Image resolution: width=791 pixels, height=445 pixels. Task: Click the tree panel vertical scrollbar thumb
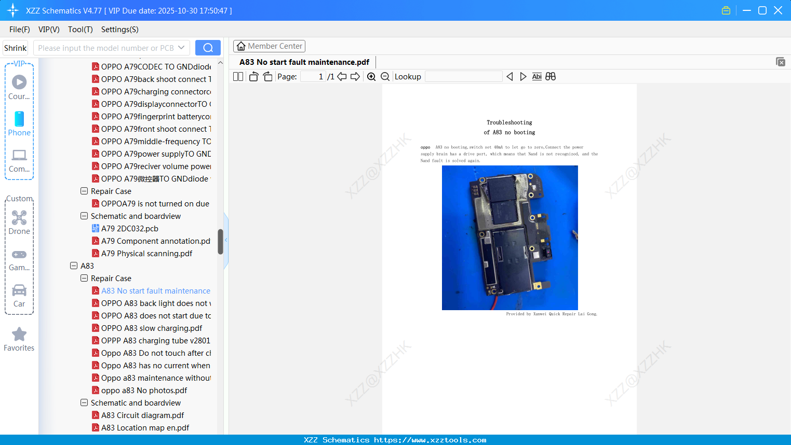click(x=220, y=242)
